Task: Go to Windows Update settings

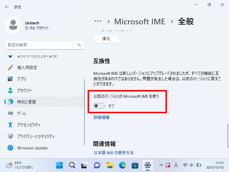Action: pos(45,148)
